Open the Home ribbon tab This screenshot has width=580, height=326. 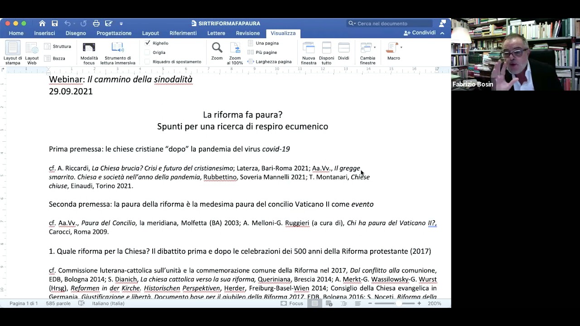pyautogui.click(x=16, y=33)
